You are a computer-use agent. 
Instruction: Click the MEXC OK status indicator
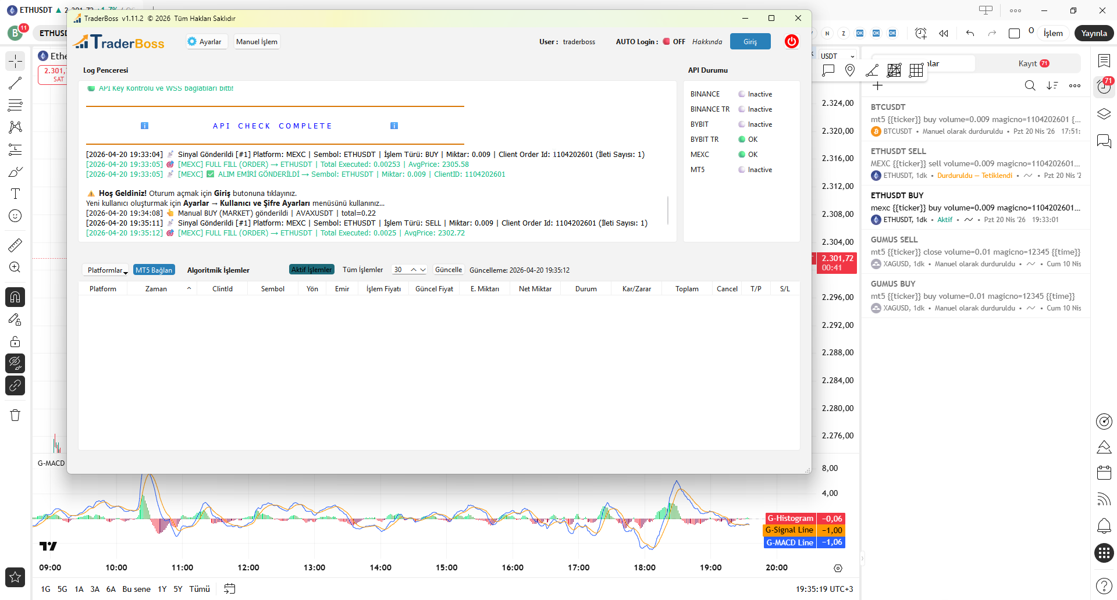coord(748,155)
